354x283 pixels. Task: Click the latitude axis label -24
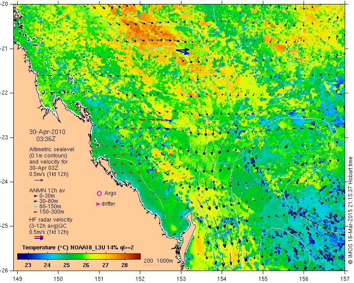pos(5,182)
